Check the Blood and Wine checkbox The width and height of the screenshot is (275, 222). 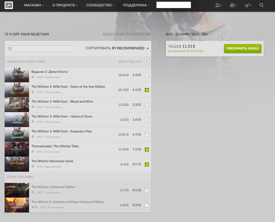[x=147, y=105]
